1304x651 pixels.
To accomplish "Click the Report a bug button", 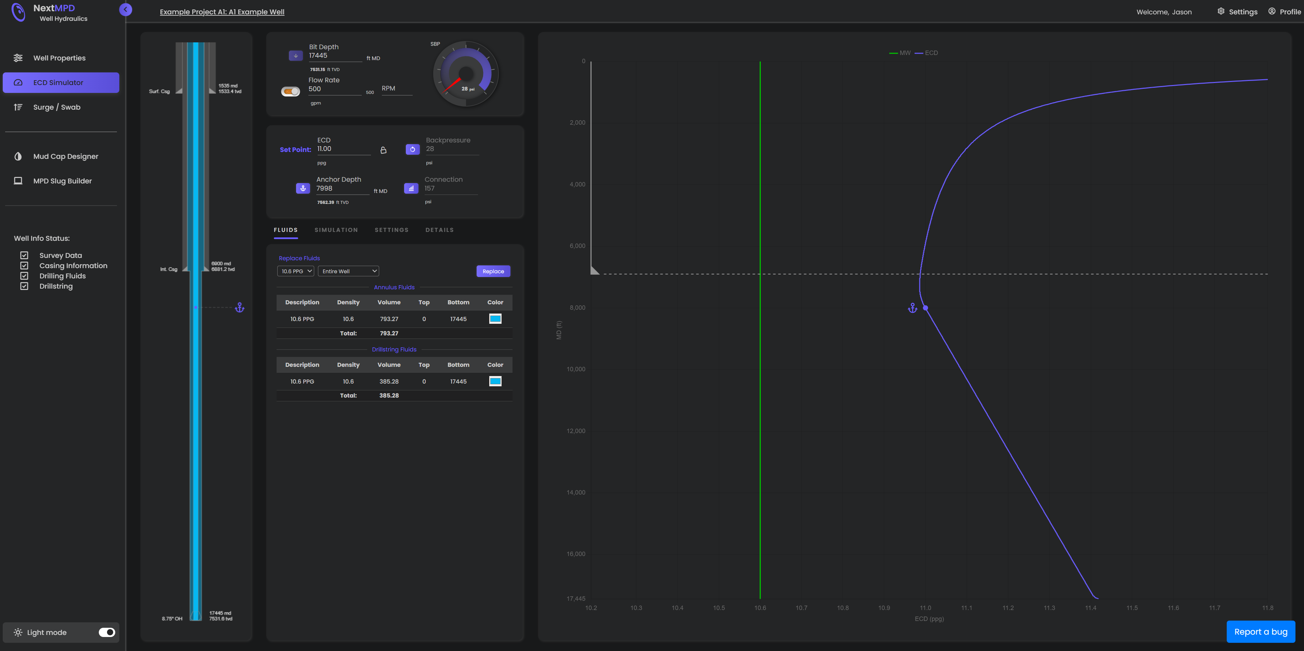I will pyautogui.click(x=1261, y=631).
